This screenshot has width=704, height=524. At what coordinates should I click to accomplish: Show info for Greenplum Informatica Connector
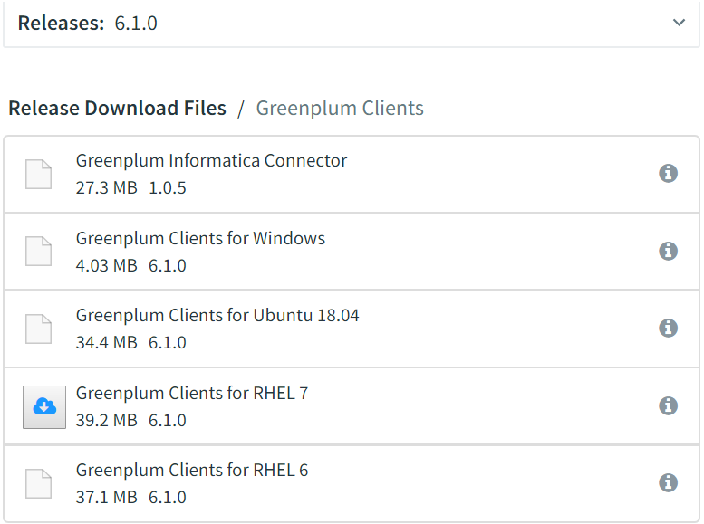point(668,173)
